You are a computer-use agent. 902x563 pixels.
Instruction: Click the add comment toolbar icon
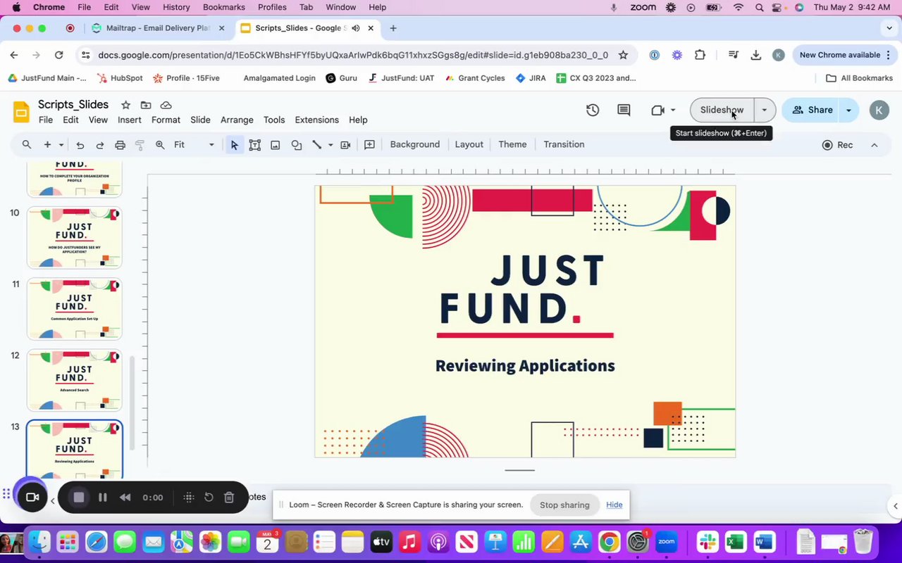(x=369, y=145)
